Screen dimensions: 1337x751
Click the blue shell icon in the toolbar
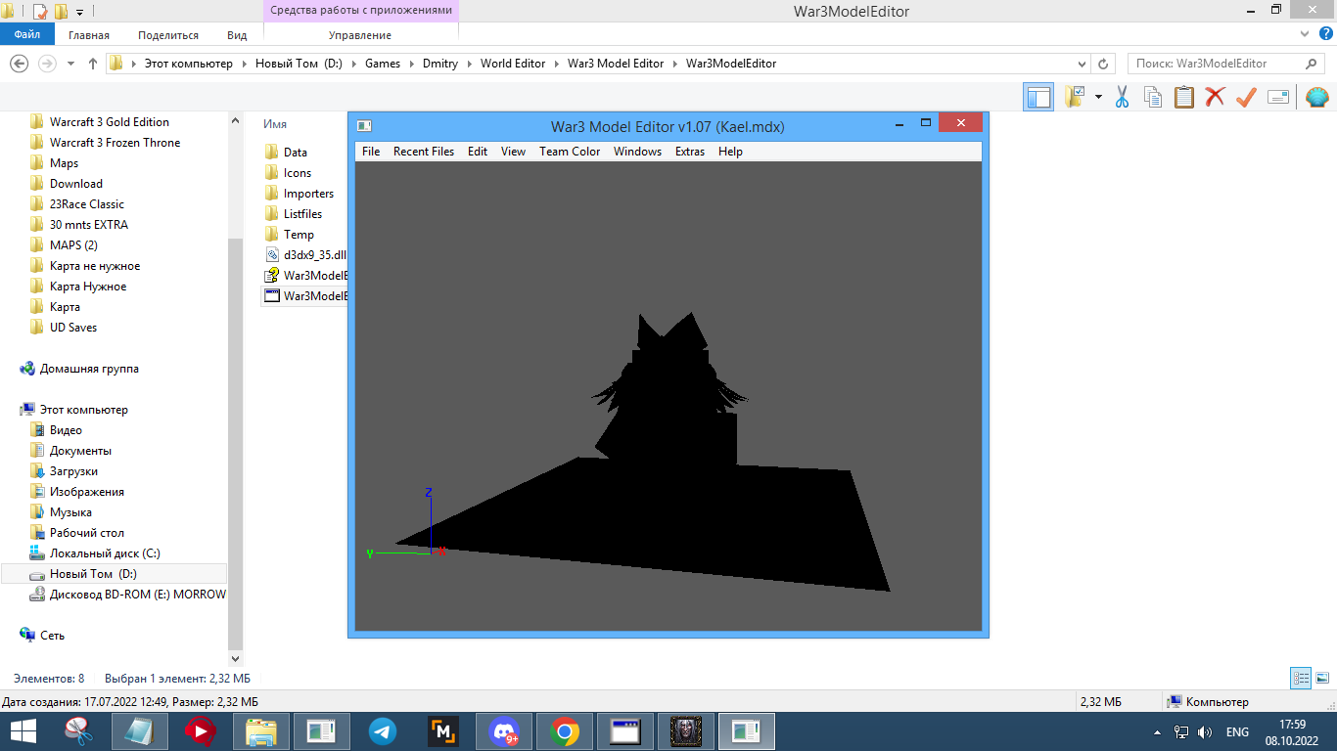click(x=1317, y=97)
